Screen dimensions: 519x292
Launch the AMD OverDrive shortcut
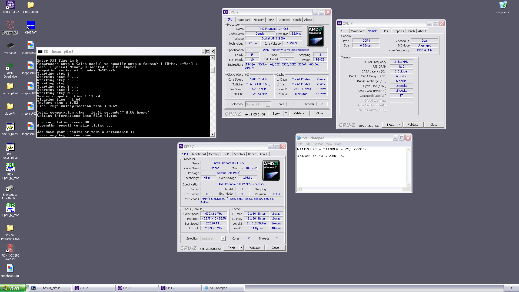10,70
